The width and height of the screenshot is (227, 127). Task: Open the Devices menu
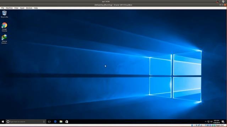tap(29, 8)
